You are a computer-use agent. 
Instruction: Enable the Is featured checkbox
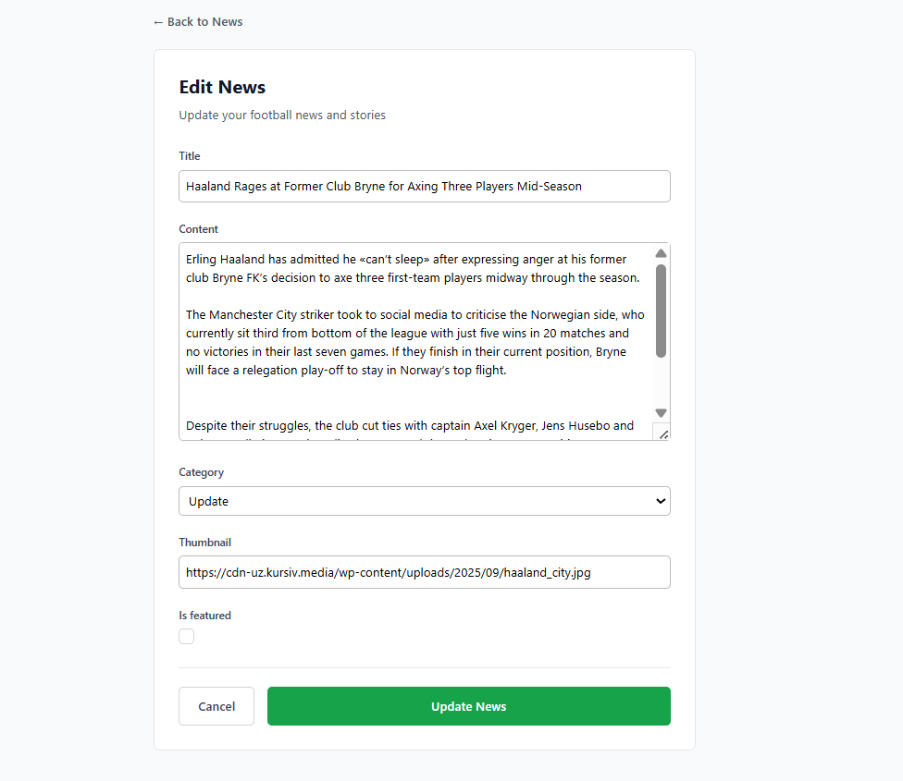[x=187, y=636]
